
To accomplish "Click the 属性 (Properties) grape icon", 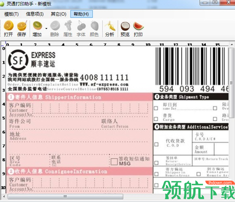I will pos(68,26).
